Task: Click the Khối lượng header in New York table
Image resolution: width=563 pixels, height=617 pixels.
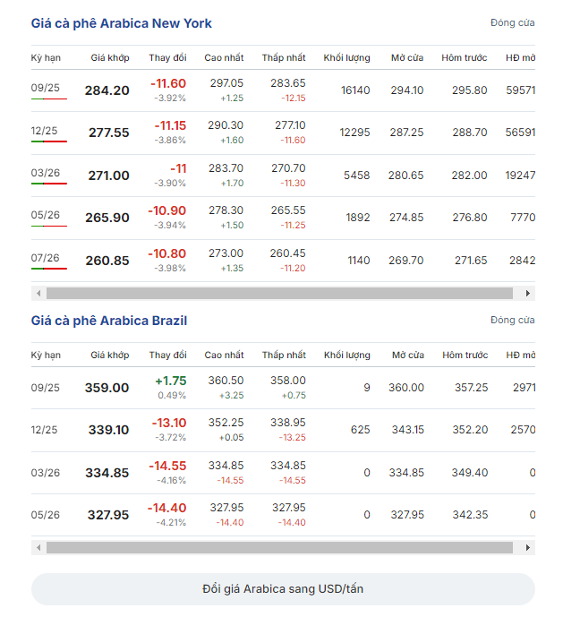Action: click(x=346, y=58)
